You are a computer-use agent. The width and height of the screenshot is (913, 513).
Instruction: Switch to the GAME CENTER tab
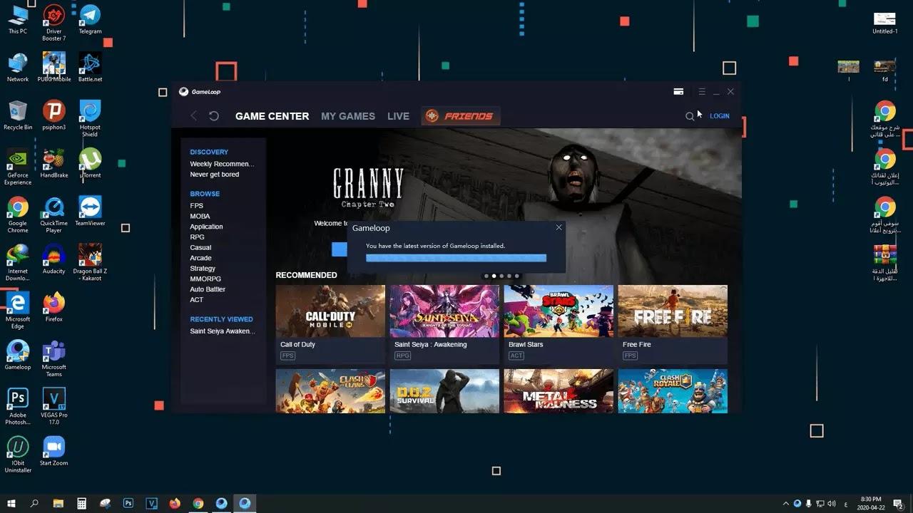[x=272, y=116]
